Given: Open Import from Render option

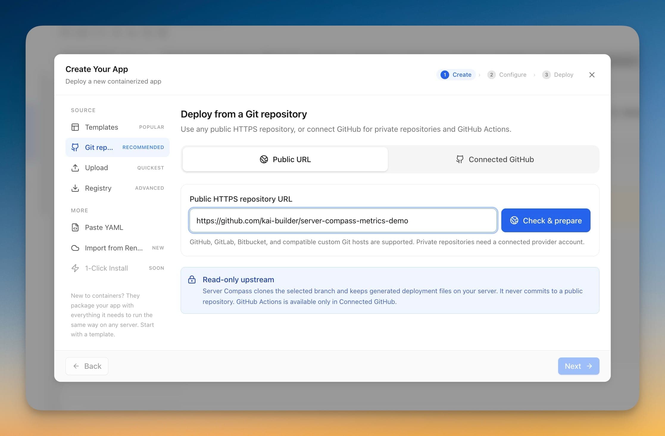Looking at the screenshot, I should [x=117, y=248].
